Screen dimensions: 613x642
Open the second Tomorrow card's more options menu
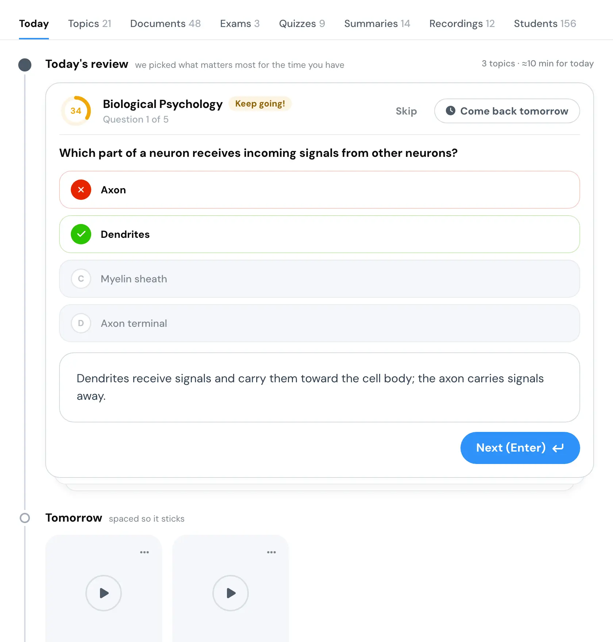click(271, 552)
